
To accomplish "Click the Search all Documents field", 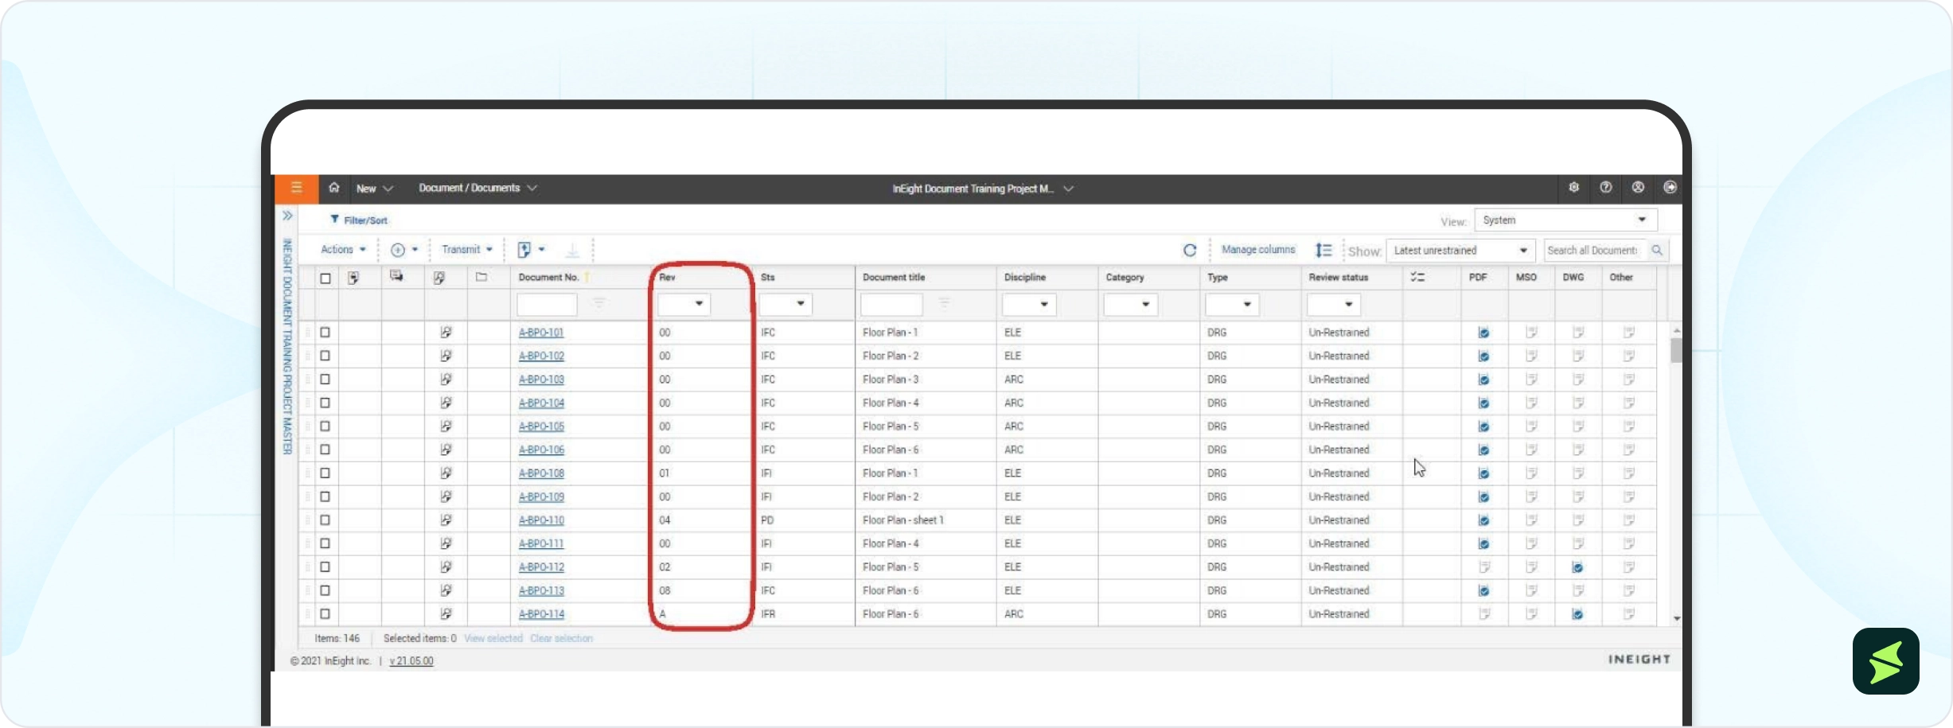I will [x=1596, y=250].
